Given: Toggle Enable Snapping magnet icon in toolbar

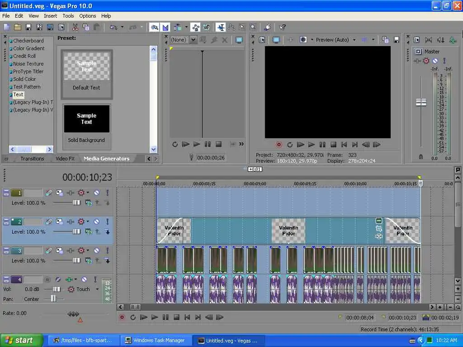Looking at the screenshot, I should (x=154, y=28).
